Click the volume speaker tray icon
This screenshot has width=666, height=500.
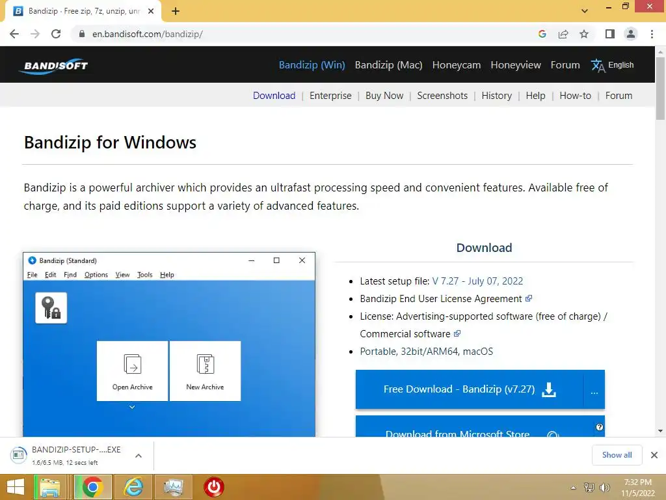[x=604, y=488]
